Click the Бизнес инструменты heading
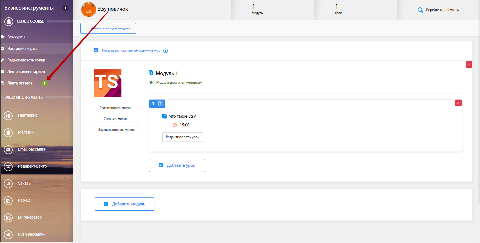 pyautogui.click(x=29, y=8)
